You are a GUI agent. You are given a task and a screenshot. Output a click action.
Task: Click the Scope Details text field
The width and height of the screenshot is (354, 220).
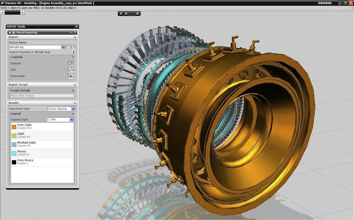pos(42,96)
